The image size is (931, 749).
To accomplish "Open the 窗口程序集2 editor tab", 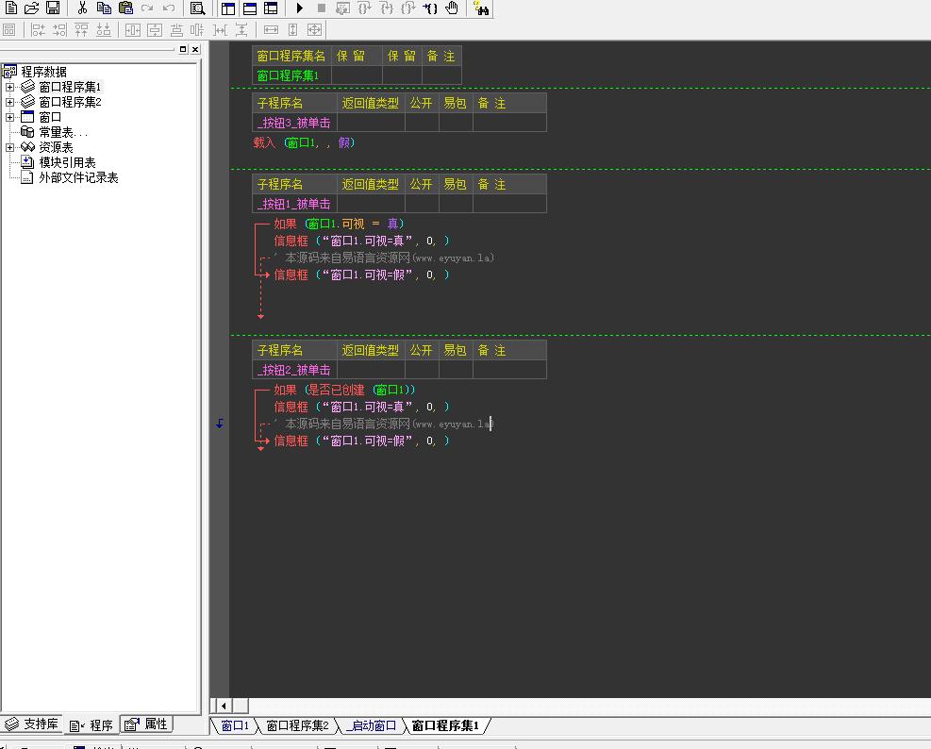I will (x=297, y=725).
